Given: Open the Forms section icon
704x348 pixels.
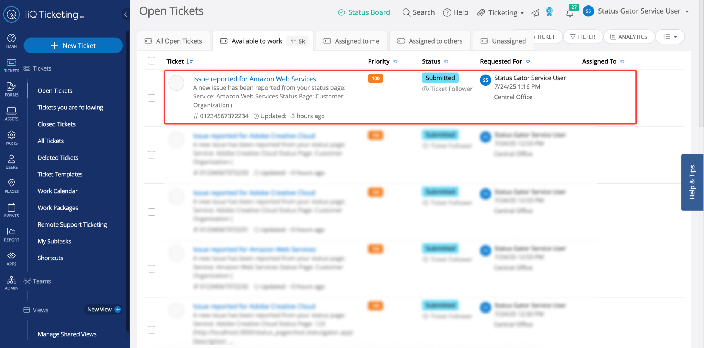Looking at the screenshot, I should [x=11, y=89].
